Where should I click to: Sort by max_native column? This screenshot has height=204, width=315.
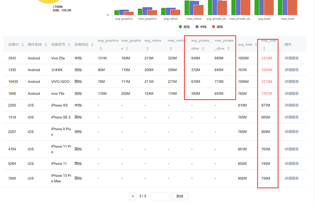point(171,48)
